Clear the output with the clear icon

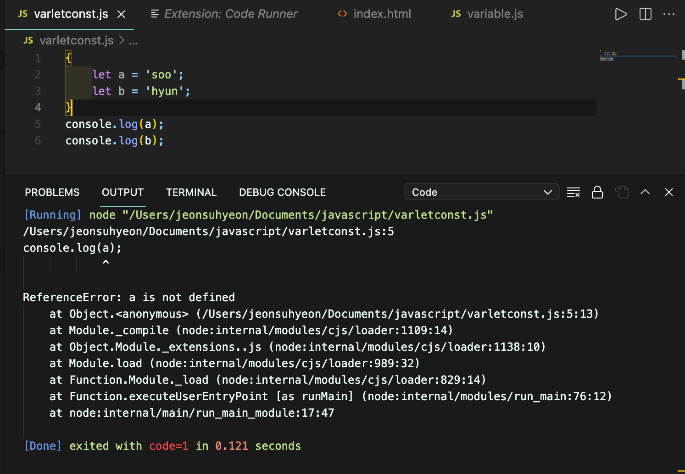pos(574,192)
